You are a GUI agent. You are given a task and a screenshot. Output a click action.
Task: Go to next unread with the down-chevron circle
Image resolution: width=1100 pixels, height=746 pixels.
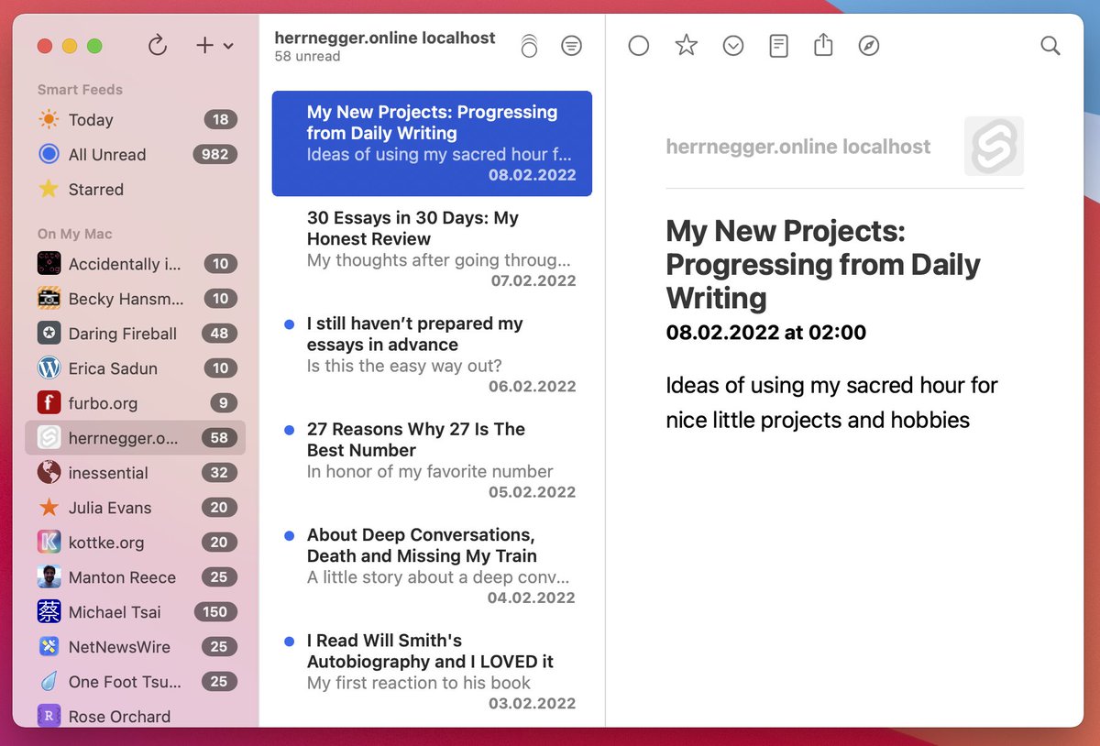[x=732, y=45]
